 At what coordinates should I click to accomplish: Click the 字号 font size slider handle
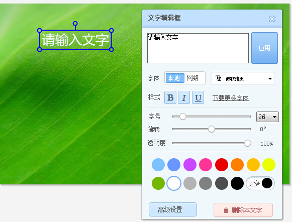(x=182, y=117)
